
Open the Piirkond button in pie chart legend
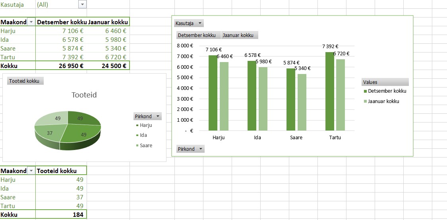click(x=147, y=117)
